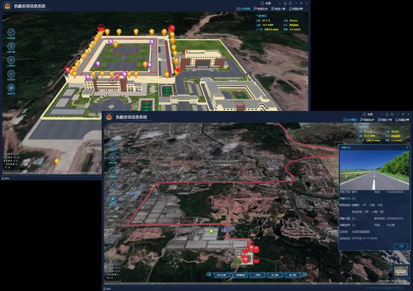This screenshot has width=413, height=291.
Task: Expand the user account dropdown in back window
Action: click(x=280, y=3)
